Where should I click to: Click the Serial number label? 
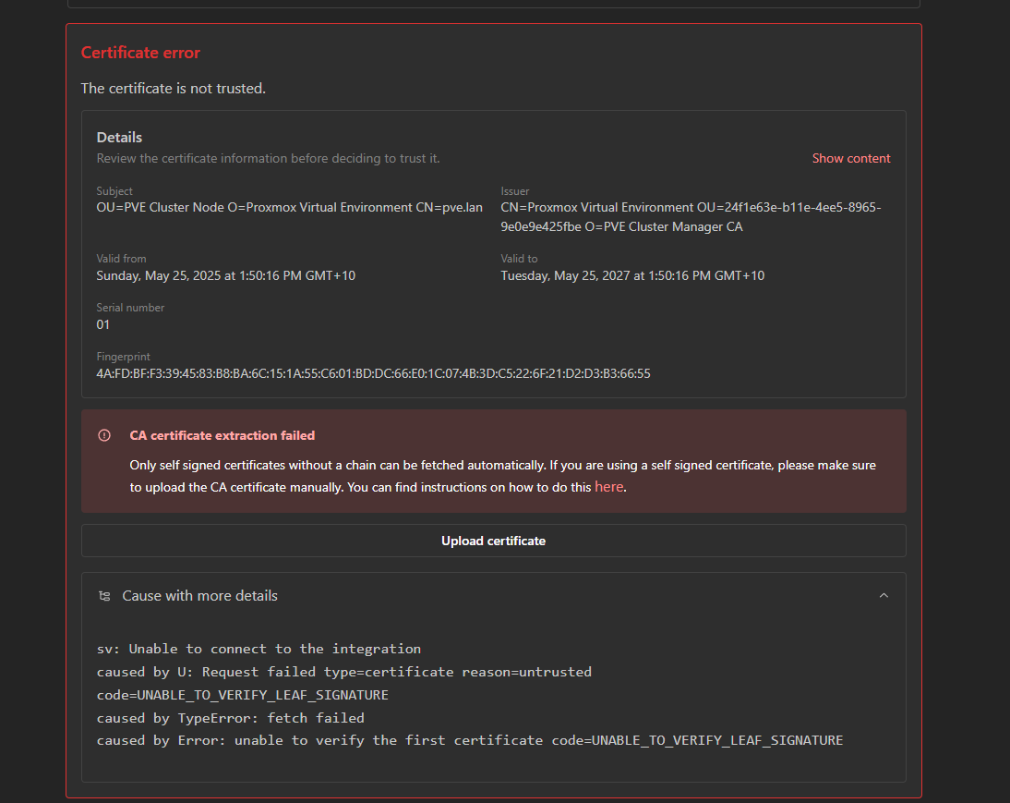point(130,308)
